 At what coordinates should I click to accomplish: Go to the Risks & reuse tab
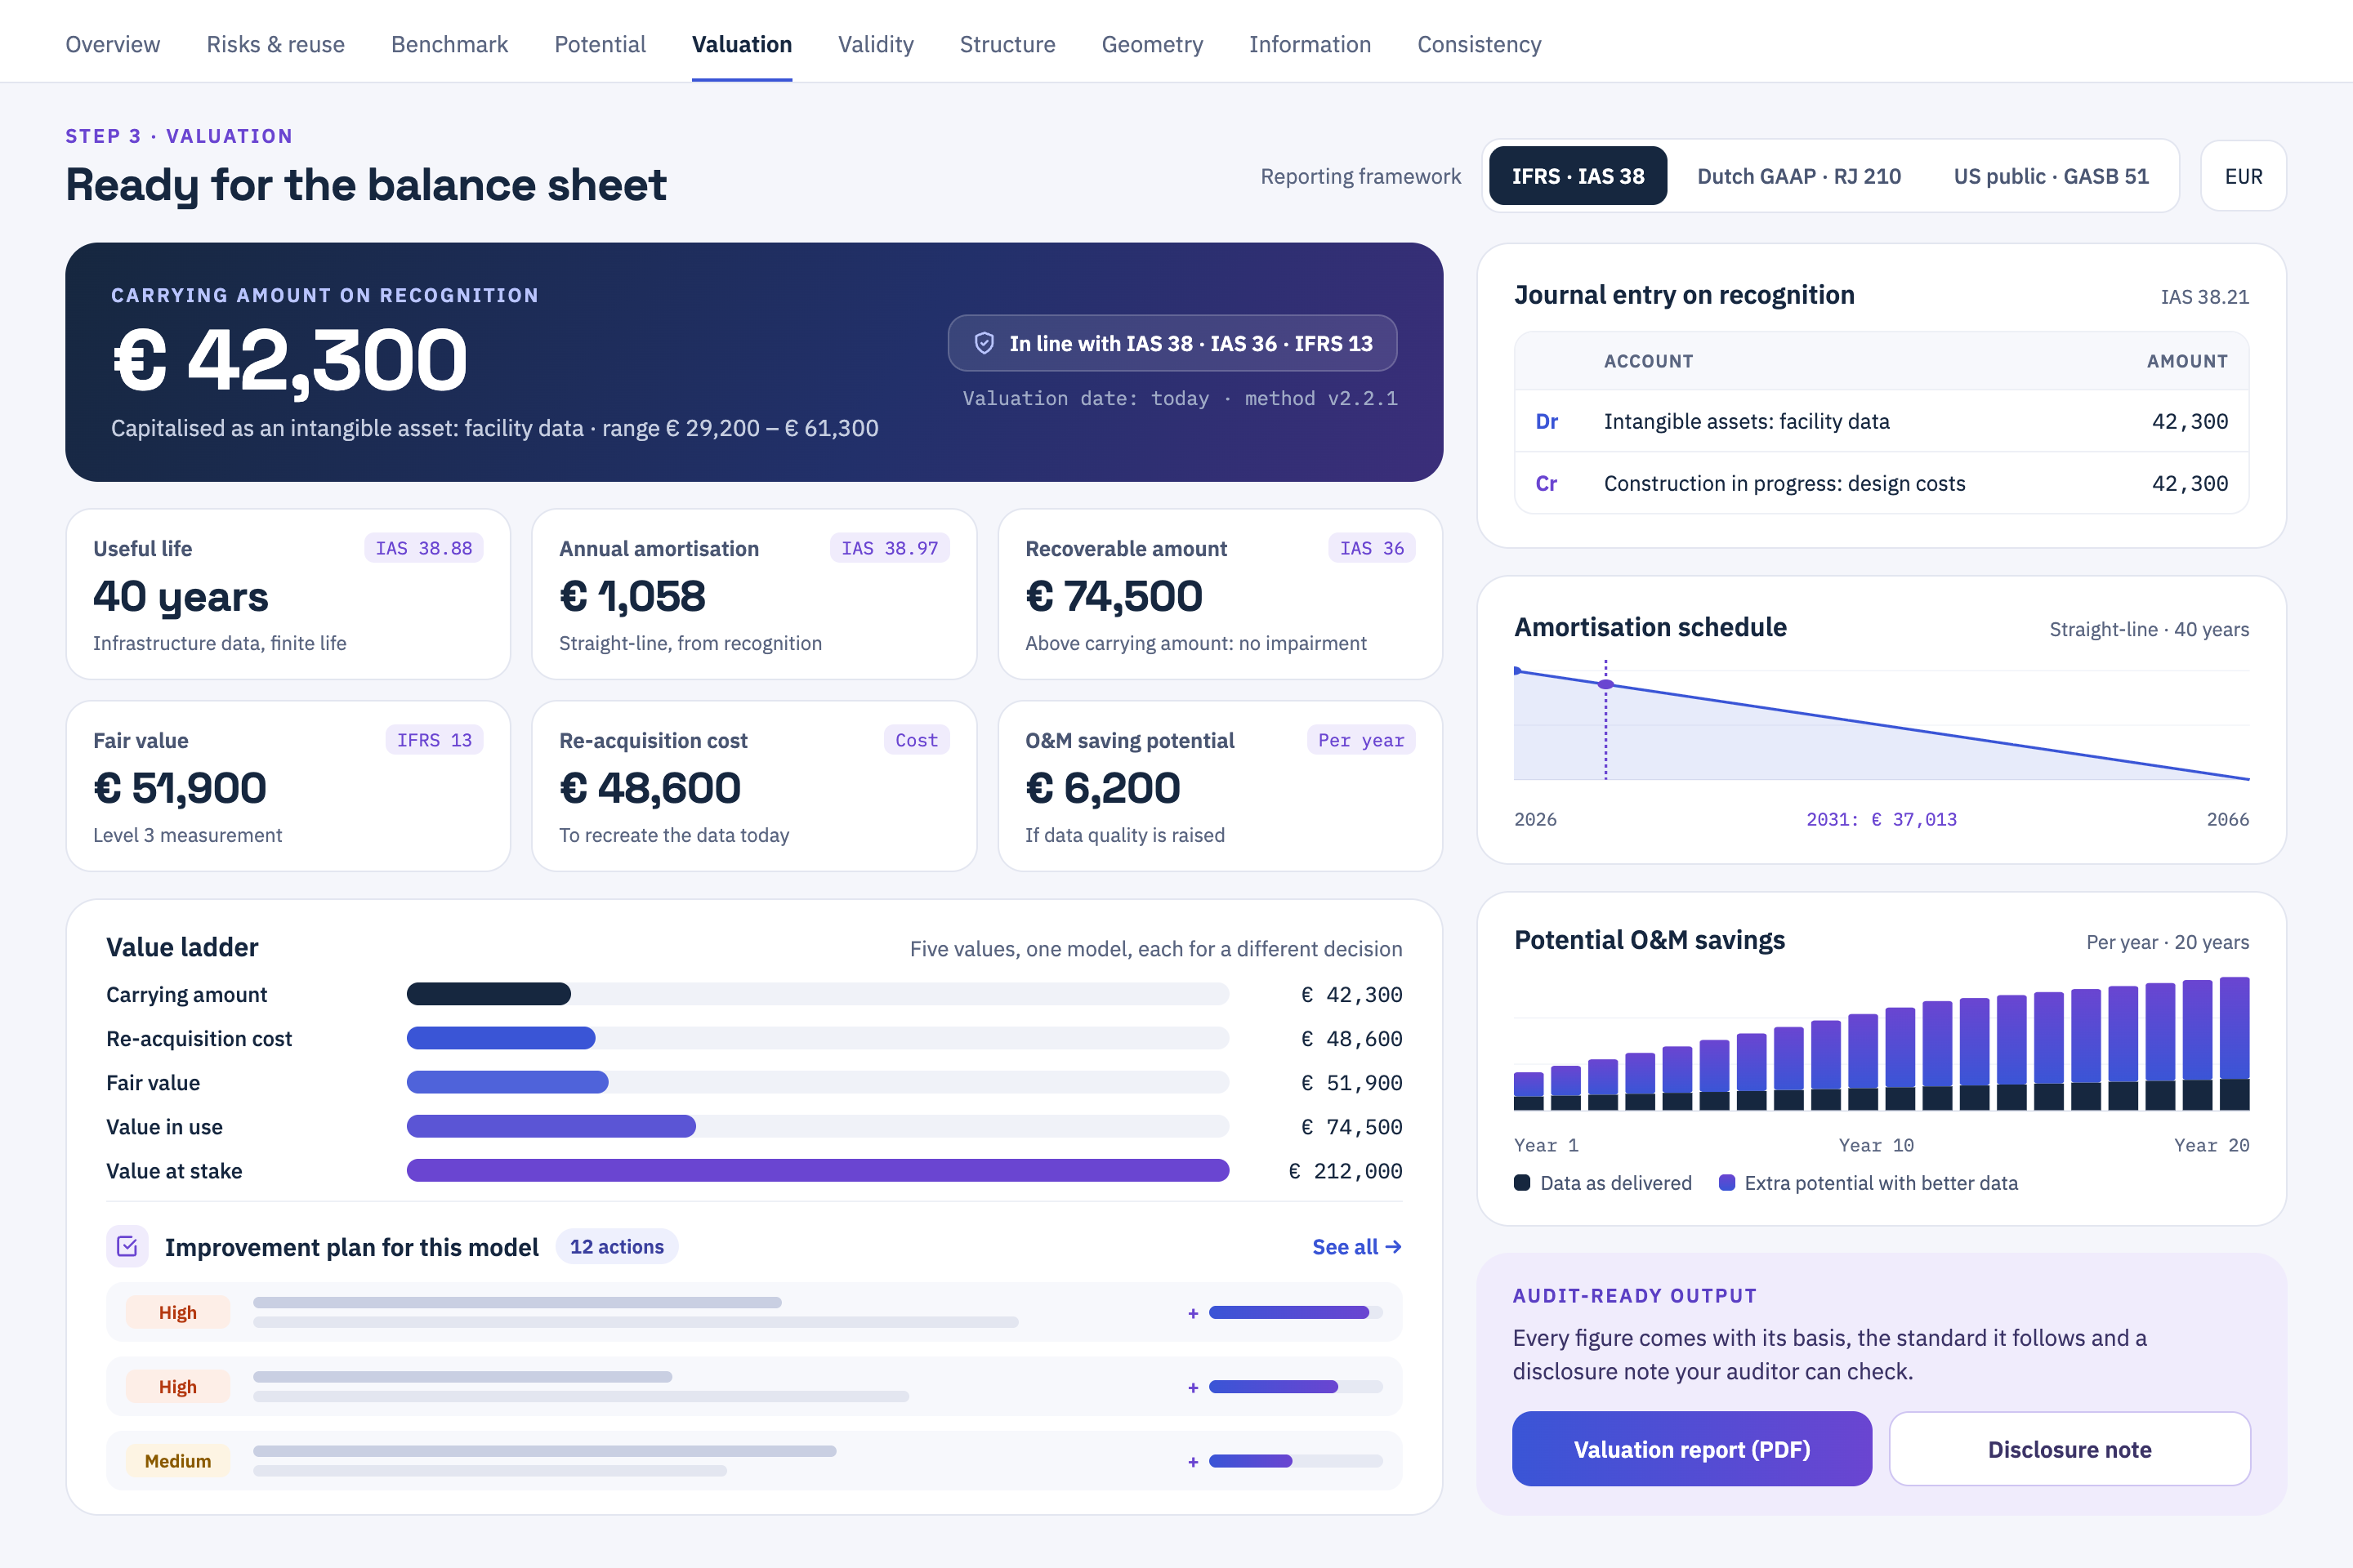pyautogui.click(x=275, y=44)
